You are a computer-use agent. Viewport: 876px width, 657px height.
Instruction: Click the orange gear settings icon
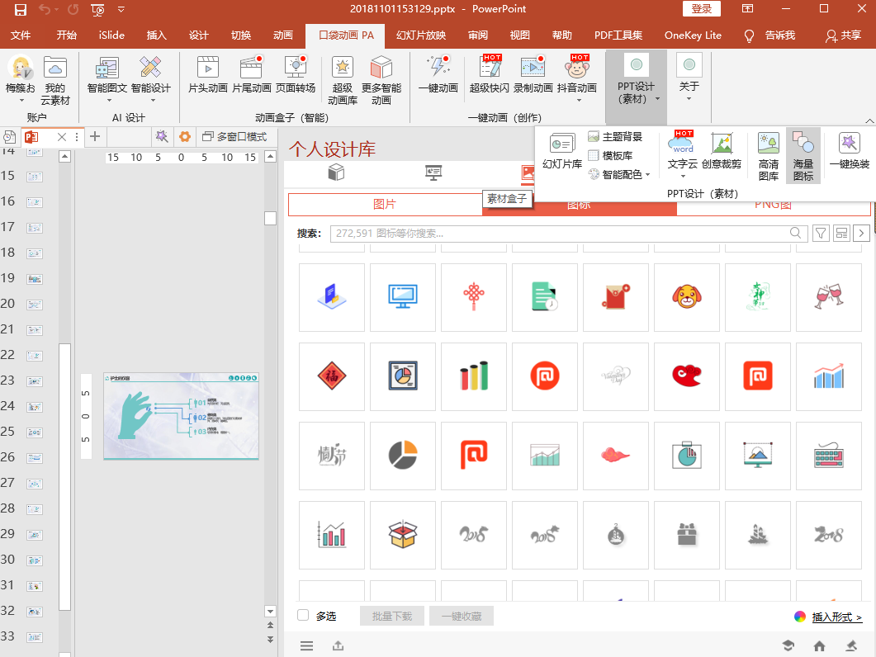(184, 136)
